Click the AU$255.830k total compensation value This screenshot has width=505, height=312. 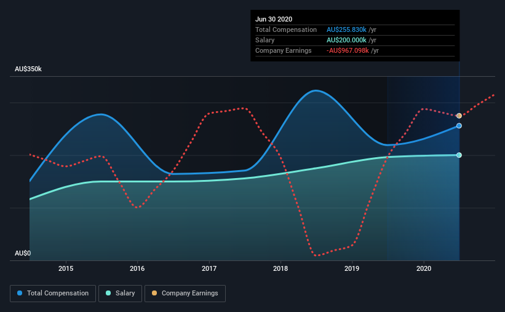[x=346, y=29]
